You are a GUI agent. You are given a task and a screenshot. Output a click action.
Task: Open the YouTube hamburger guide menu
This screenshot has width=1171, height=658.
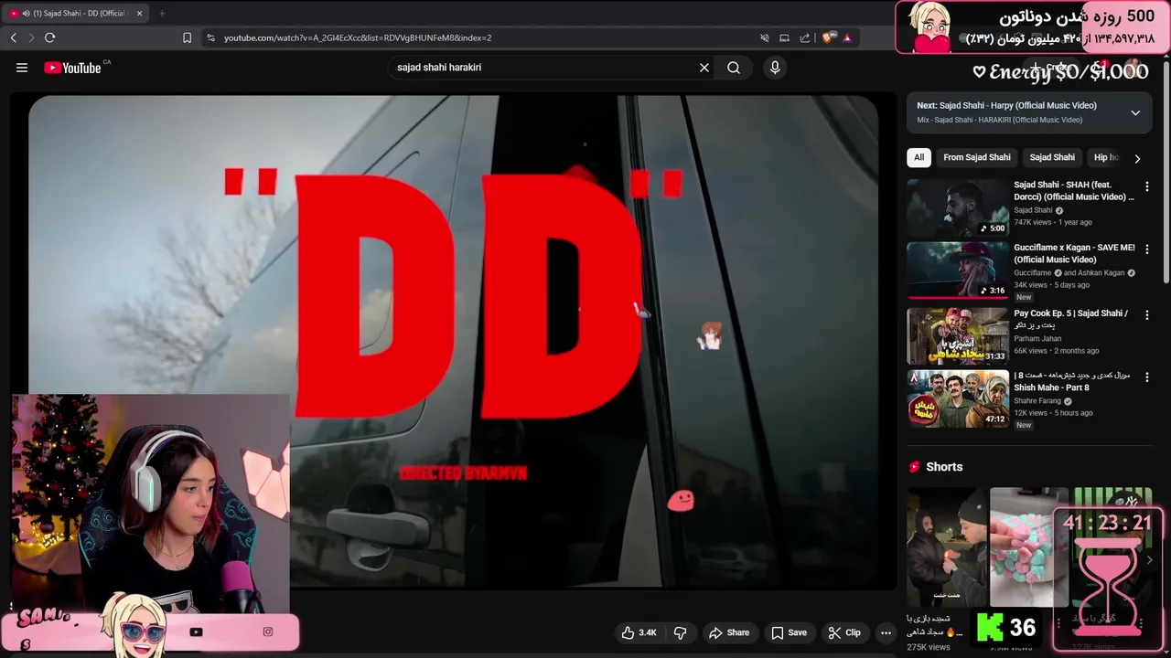[22, 68]
